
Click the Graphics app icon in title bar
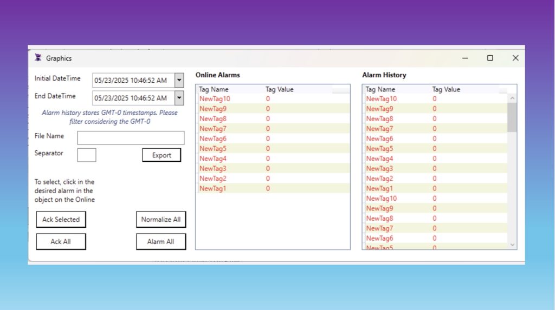point(38,57)
